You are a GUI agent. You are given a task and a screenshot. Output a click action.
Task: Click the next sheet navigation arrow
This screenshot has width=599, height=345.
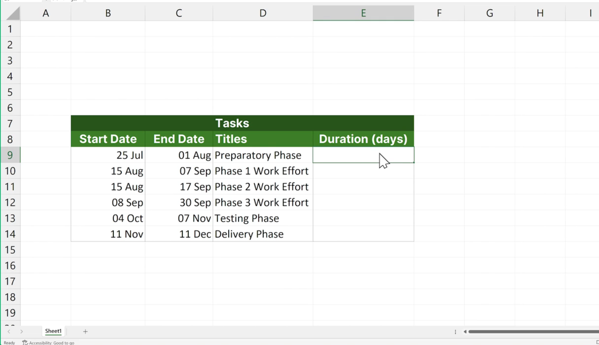coord(21,332)
